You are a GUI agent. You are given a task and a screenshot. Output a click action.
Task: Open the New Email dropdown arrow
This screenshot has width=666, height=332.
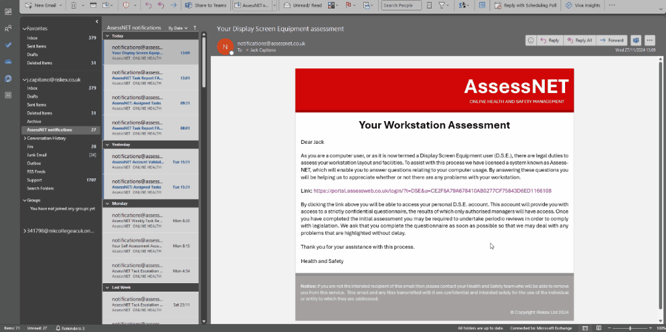60,5
